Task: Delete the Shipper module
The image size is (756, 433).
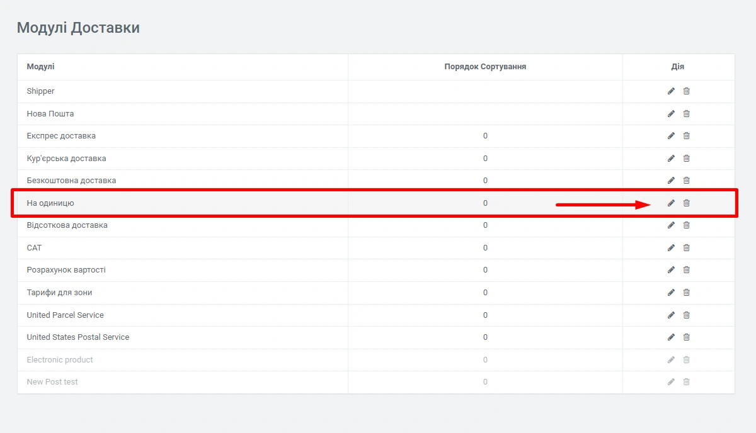Action: tap(687, 91)
